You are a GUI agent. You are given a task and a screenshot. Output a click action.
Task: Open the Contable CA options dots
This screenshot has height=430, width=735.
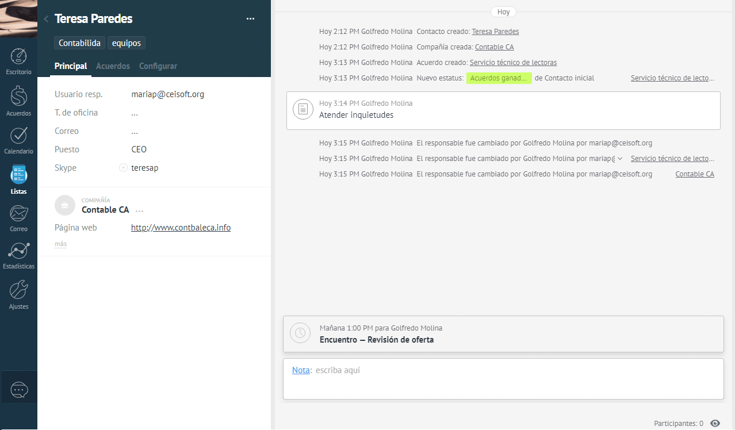139,211
